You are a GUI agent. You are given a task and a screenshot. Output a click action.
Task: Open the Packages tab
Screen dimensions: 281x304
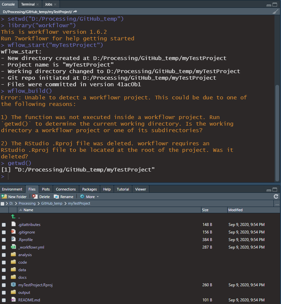[x=89, y=189]
